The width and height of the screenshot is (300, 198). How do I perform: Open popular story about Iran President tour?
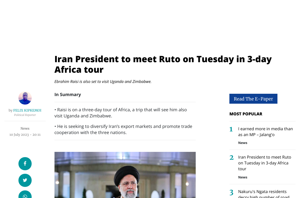point(265,163)
